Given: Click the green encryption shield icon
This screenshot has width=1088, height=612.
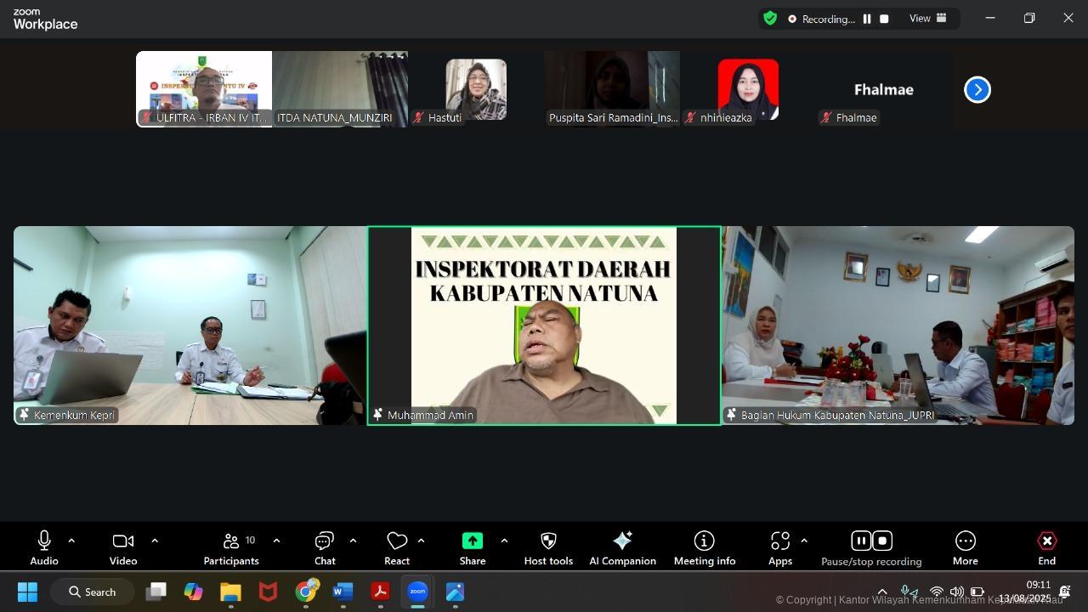Looking at the screenshot, I should 770,19.
